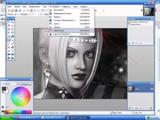
Task: Toggle visibility checkbox of Фон layer
Action: point(152,89)
